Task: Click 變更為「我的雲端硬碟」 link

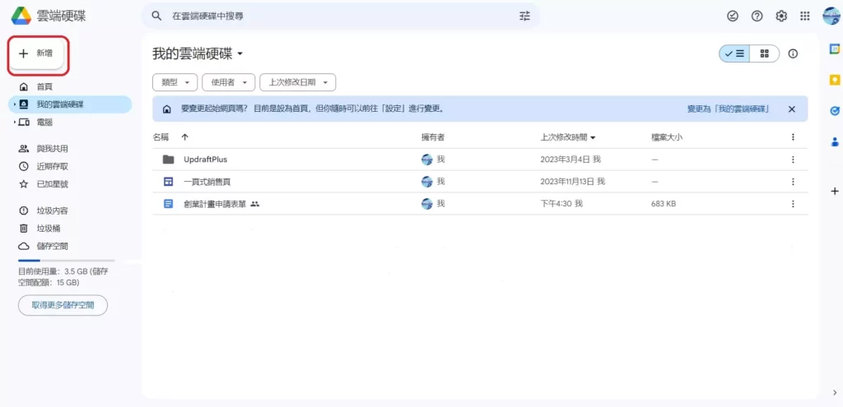Action: [x=729, y=109]
